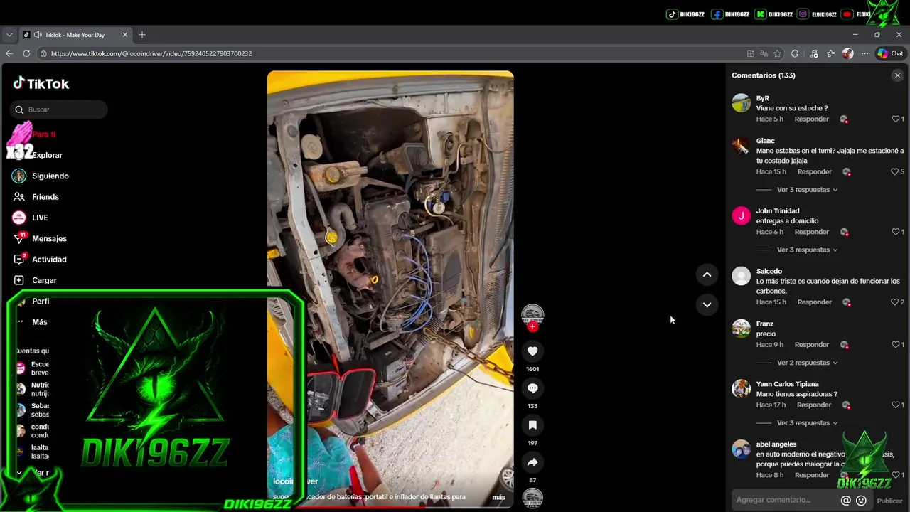
Task: Open the favorites list icon
Action: pyautogui.click(x=831, y=53)
